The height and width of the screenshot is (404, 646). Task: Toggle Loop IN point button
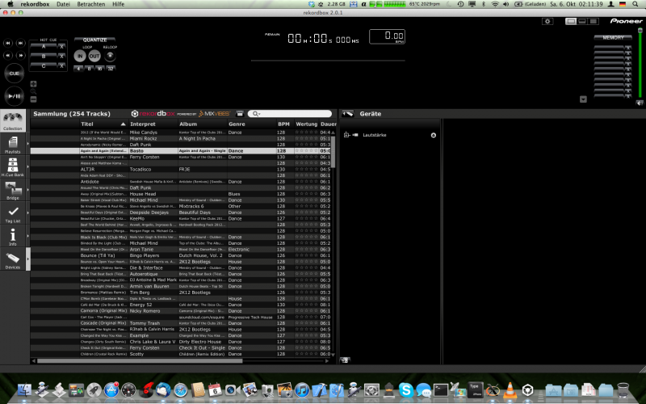(x=80, y=56)
